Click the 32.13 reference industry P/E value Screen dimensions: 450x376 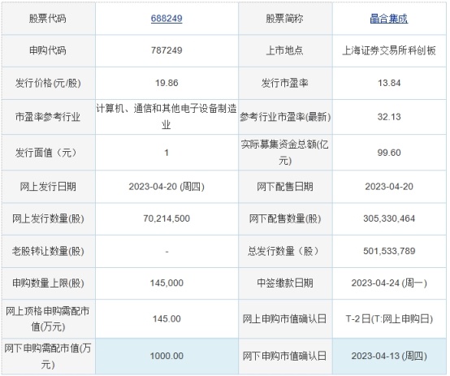[389, 117]
